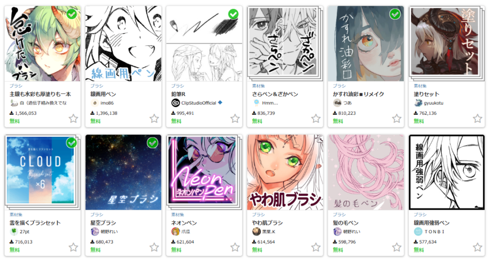The image size is (491, 260).
Task: Click the star on 髪の毛ペン card
Action: (397, 247)
